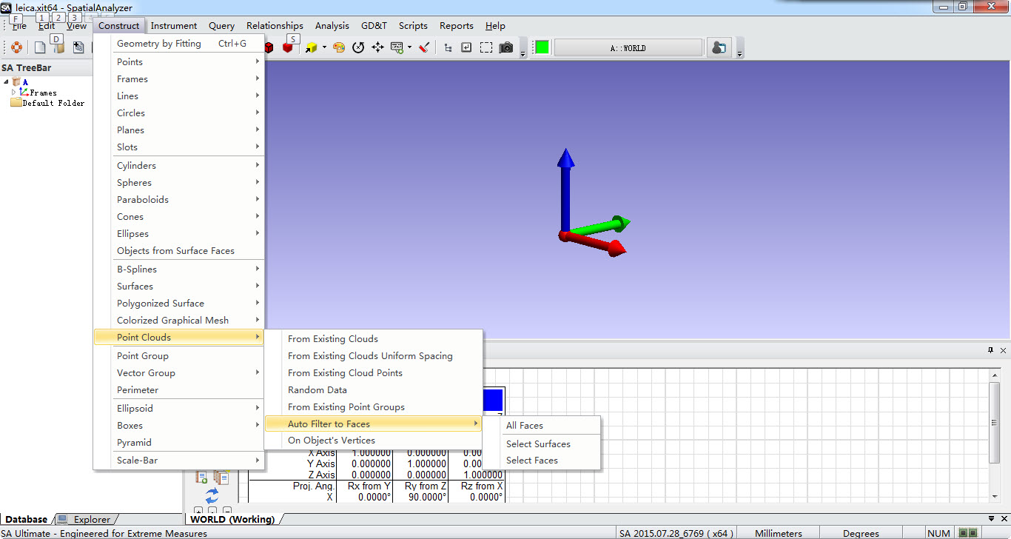Click the red paintbrush toolbar icon
Image resolution: width=1011 pixels, height=539 pixels.
(x=424, y=48)
